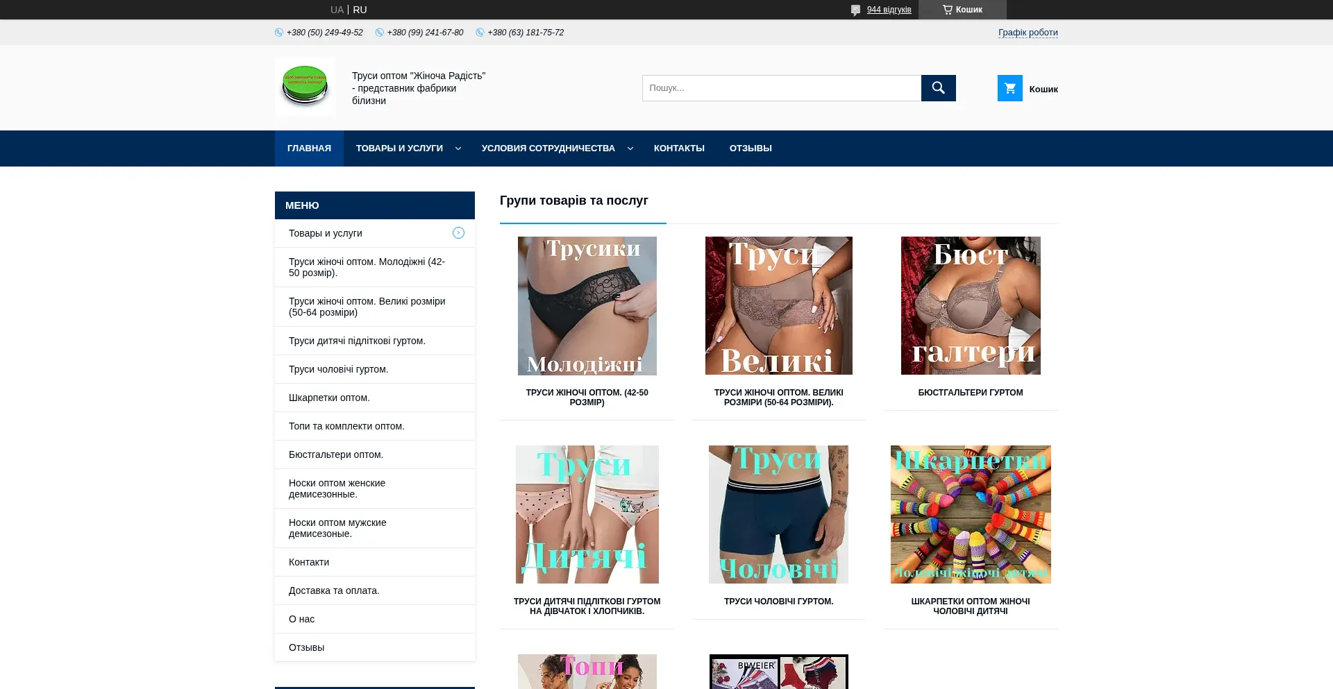Image resolution: width=1333 pixels, height=689 pixels.
Task: Click the green button store logo
Action: (305, 87)
